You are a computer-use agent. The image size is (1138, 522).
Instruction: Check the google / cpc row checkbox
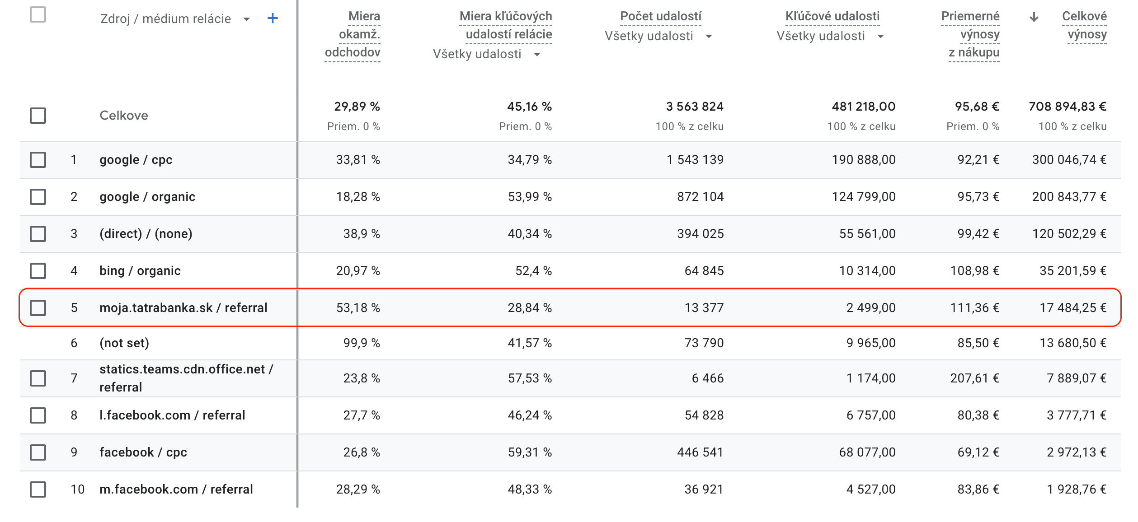tap(38, 160)
